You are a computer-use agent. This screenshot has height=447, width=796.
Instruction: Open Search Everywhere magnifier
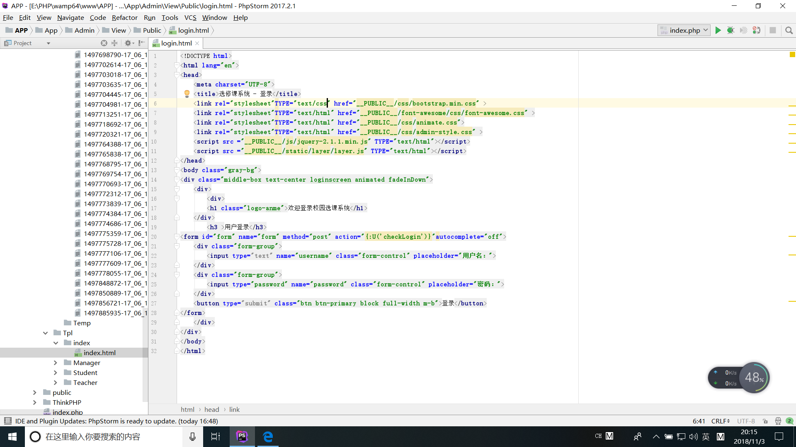pyautogui.click(x=789, y=30)
